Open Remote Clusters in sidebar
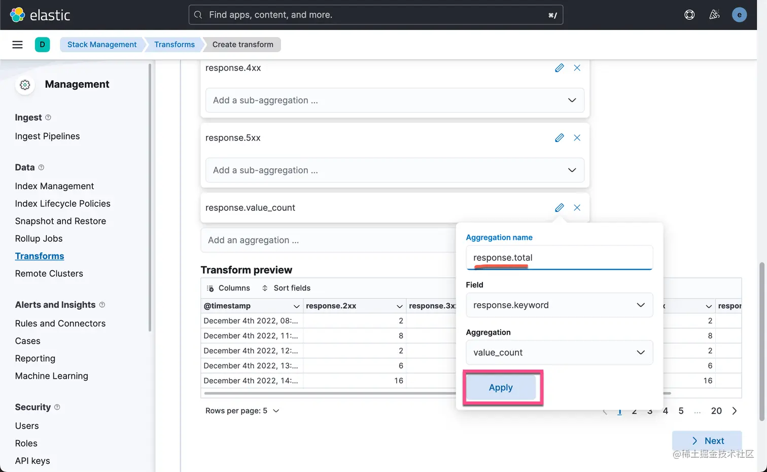 click(x=49, y=274)
